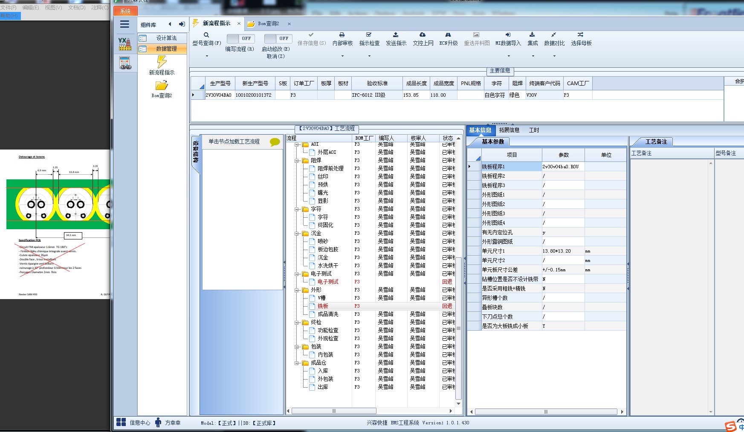The height and width of the screenshot is (432, 744).
Task: Select the 阻焊前处理 tree node
Action: (330, 169)
